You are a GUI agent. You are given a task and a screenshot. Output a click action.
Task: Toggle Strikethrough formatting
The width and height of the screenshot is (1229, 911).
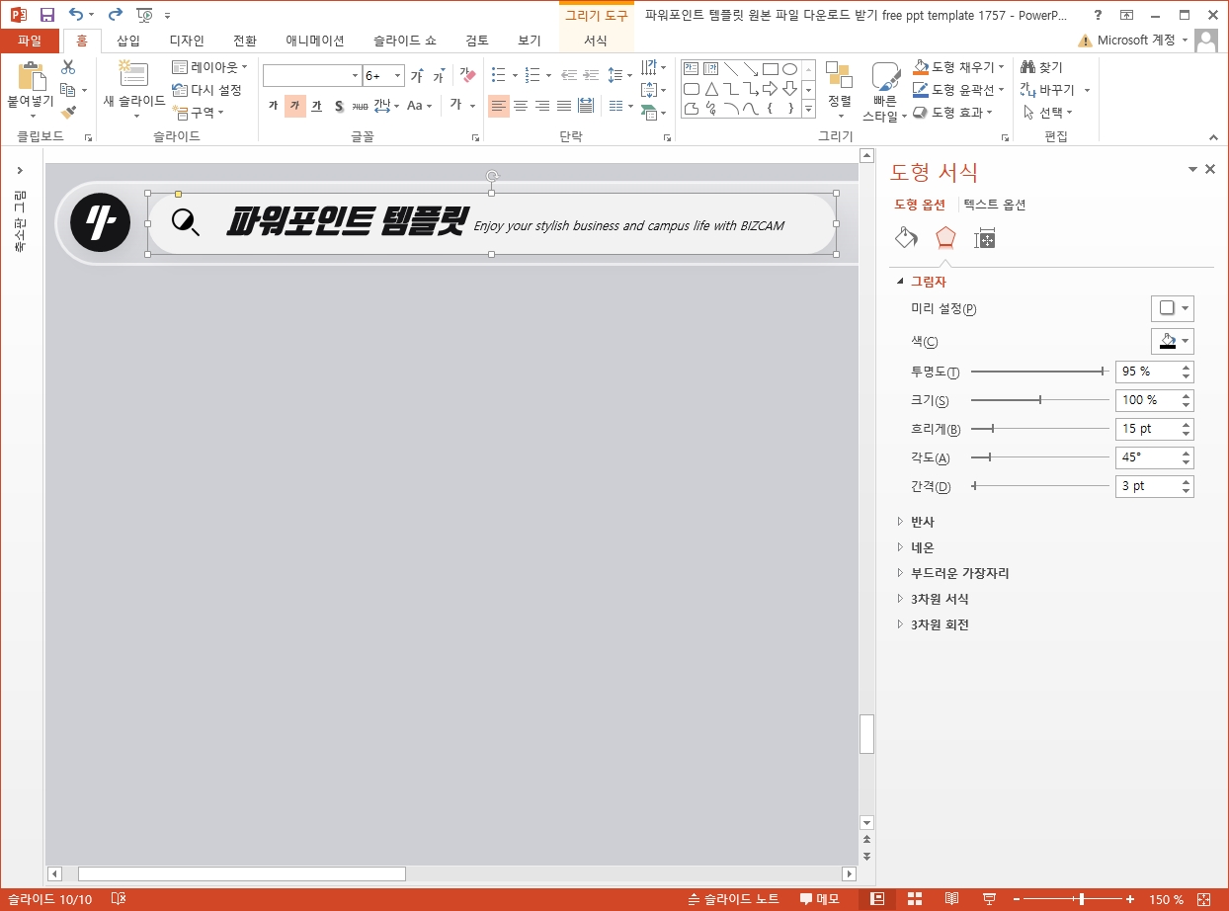tap(360, 106)
